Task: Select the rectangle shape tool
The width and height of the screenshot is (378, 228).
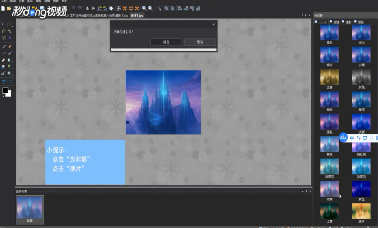Action: 10,82
